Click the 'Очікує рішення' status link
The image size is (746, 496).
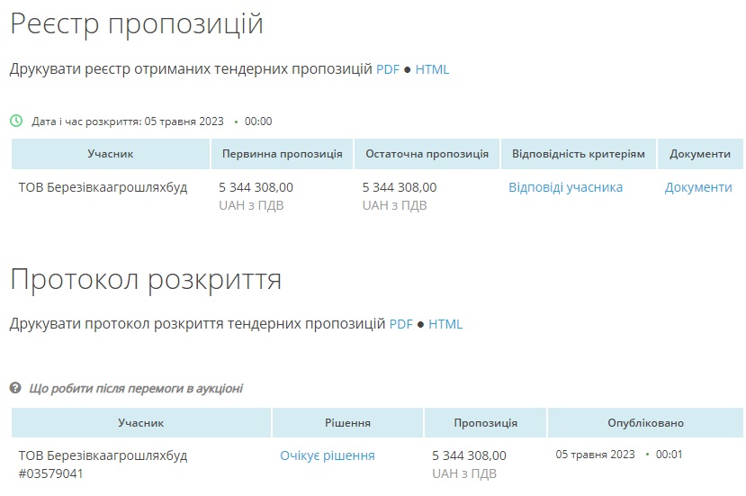(328, 455)
